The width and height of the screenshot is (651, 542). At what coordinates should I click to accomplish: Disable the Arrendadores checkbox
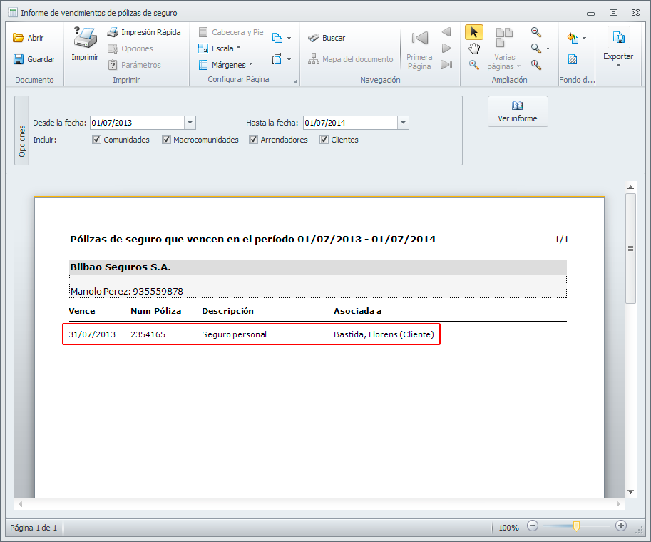[x=253, y=140]
